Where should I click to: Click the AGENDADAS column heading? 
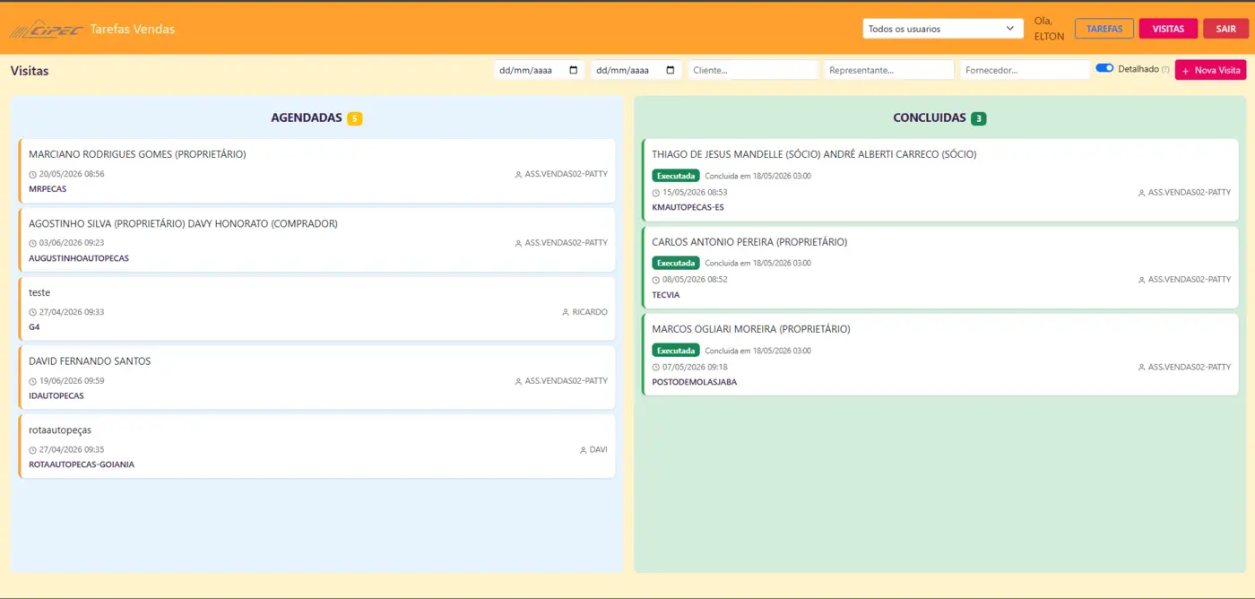(x=307, y=117)
